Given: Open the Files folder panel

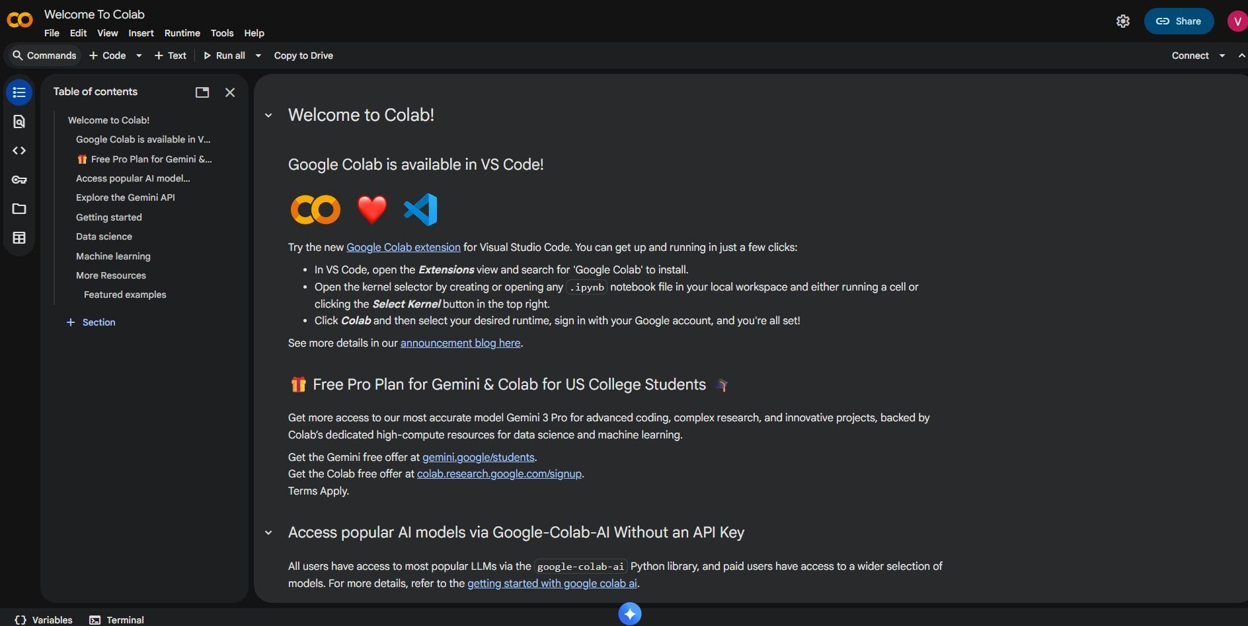Looking at the screenshot, I should 19,209.
